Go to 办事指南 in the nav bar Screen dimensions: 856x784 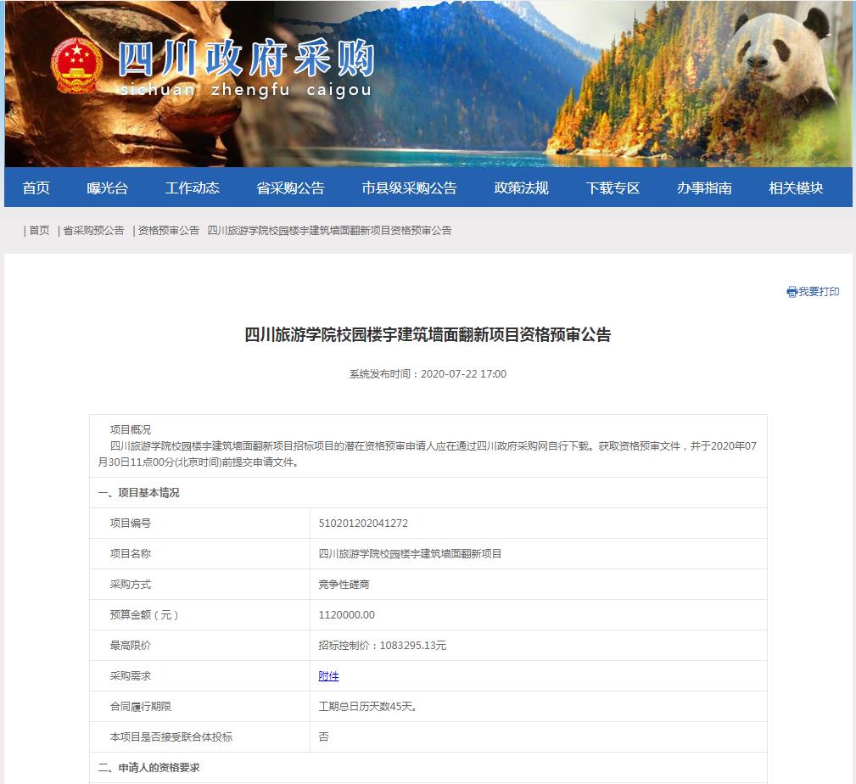click(x=704, y=188)
